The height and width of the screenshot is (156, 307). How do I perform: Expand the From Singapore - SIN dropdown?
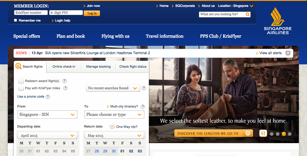47,115
